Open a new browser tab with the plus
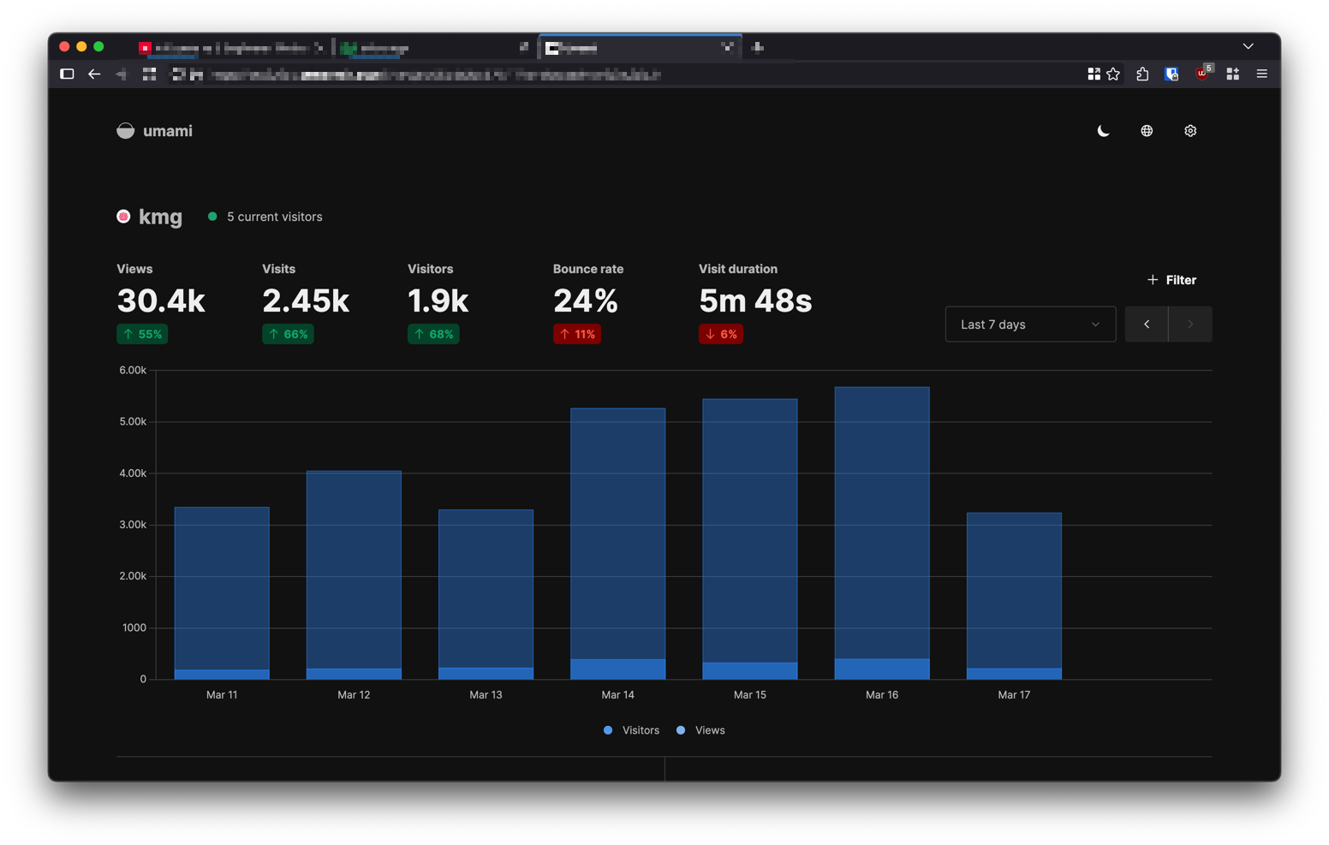 757,47
